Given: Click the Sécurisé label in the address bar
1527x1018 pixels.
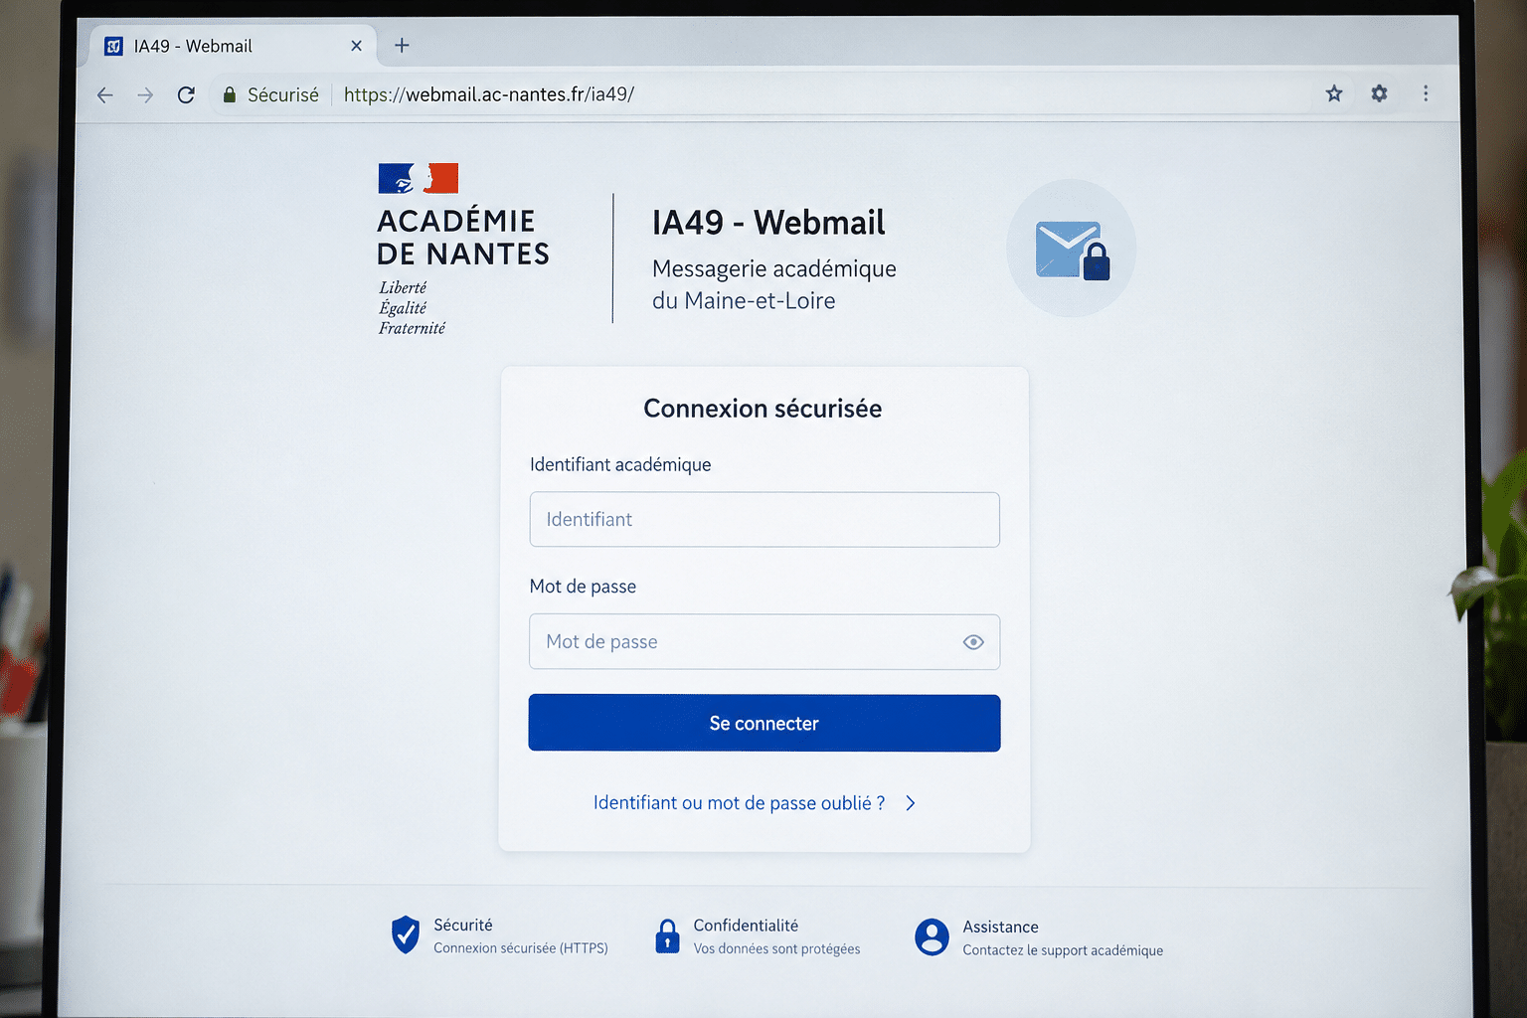Looking at the screenshot, I should tap(283, 94).
